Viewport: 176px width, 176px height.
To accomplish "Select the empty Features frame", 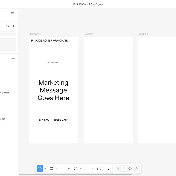I will click(x=108, y=90).
